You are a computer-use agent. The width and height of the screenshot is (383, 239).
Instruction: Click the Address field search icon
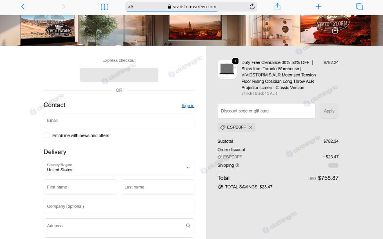(x=188, y=226)
